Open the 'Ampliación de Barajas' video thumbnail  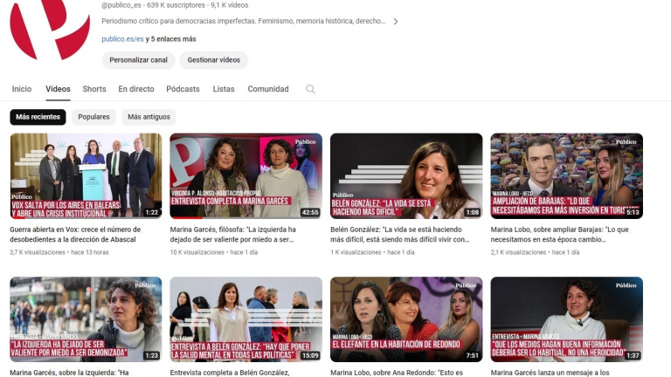(x=566, y=175)
